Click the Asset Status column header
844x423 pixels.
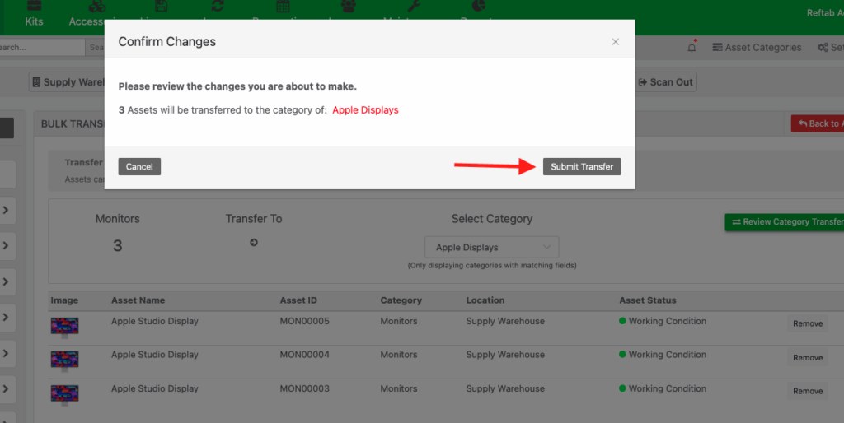click(648, 300)
